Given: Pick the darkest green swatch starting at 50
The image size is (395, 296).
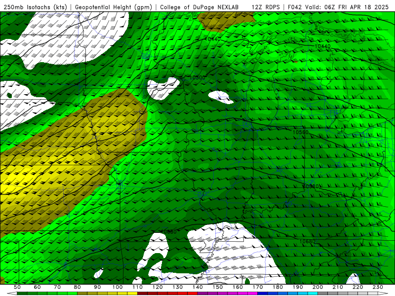Looking at the screenshot, I should (x=22, y=294).
